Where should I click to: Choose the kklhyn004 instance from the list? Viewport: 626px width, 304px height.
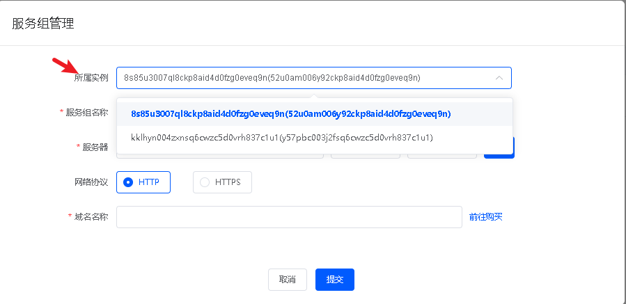pos(281,138)
